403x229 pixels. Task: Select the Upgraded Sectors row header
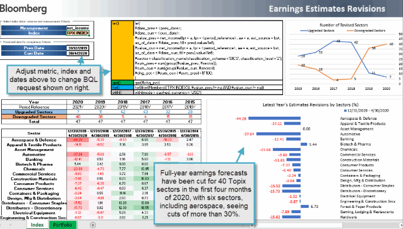[x=34, y=112]
